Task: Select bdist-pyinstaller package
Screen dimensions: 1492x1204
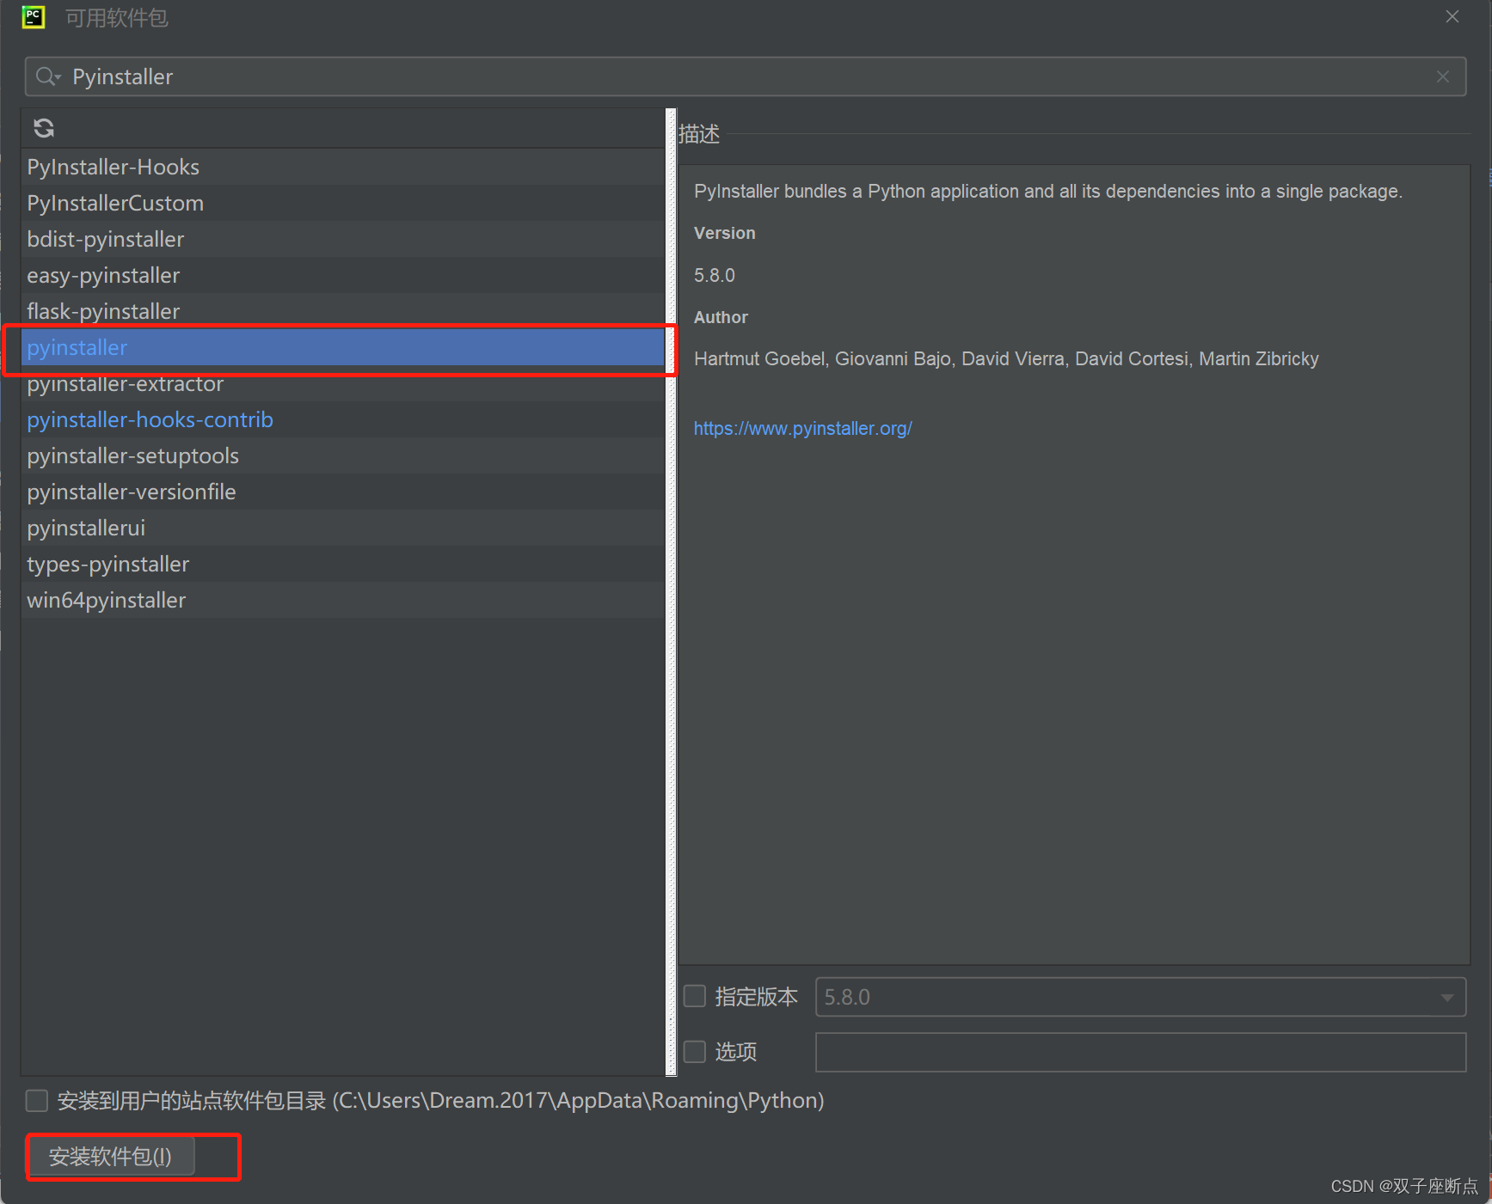Action: (343, 239)
